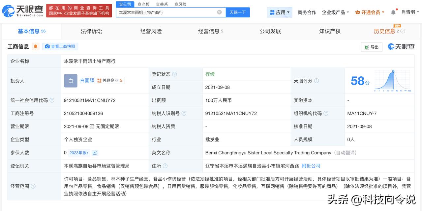This screenshot has height=211, width=422.
Task: Click the 导出 export button
Action: (372, 47)
